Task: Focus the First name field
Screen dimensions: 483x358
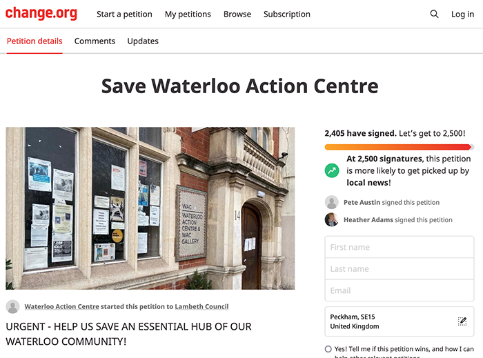Action: [x=400, y=247]
